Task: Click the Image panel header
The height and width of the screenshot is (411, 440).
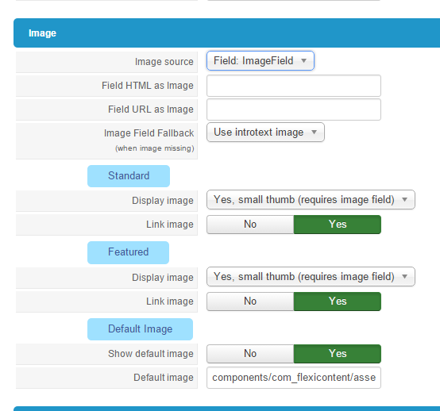Action: point(226,33)
